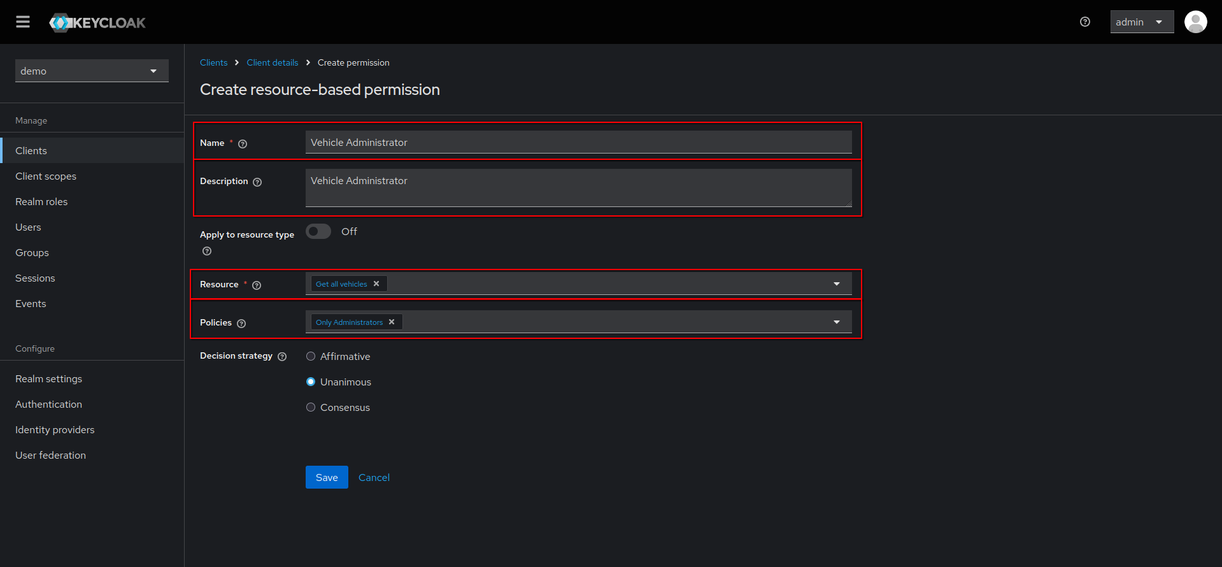1222x567 pixels.
Task: Show help for the Resource field
Action: (x=257, y=285)
